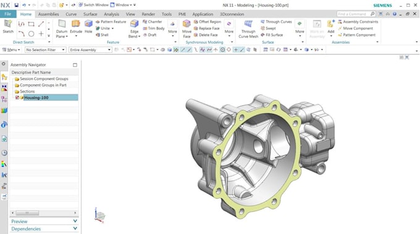Viewport: 420px width, 234px height.
Task: Open the File tab
Action: (8, 14)
